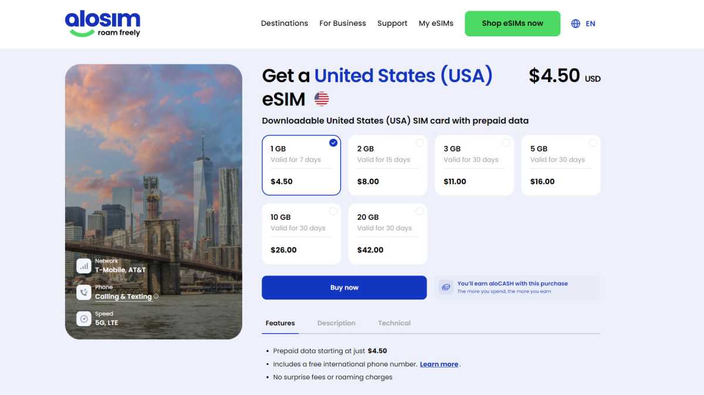Click the phone calling icon
704x395 pixels.
click(x=84, y=292)
